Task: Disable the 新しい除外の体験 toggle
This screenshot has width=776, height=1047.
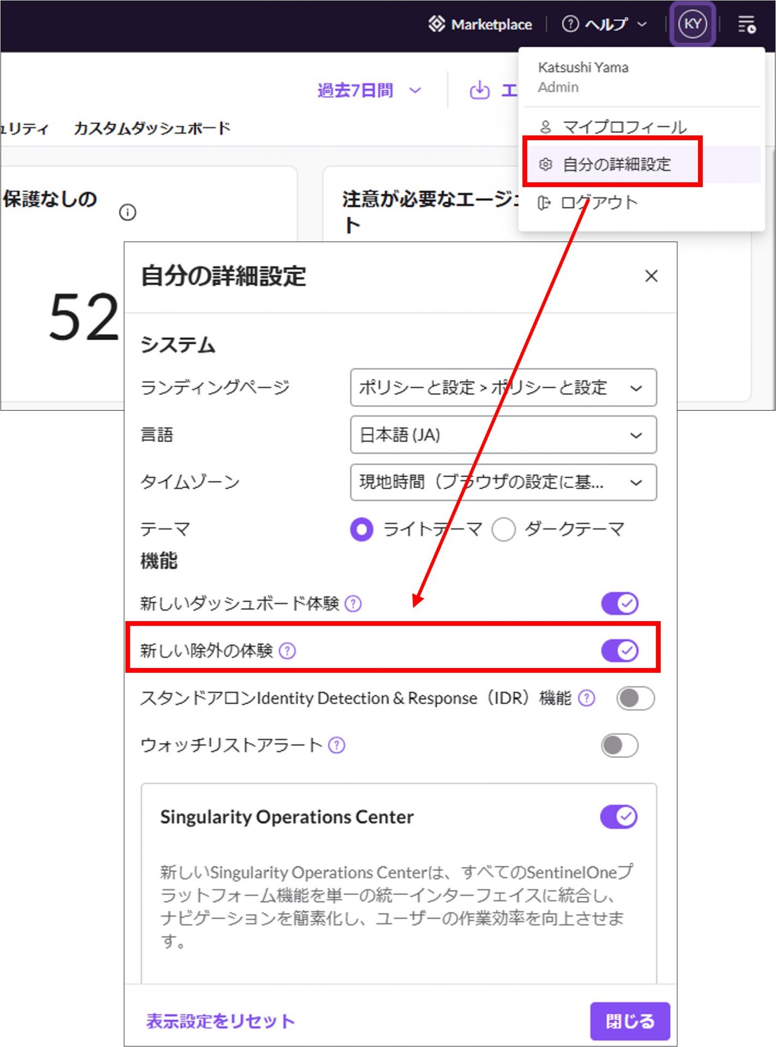Action: [x=619, y=651]
